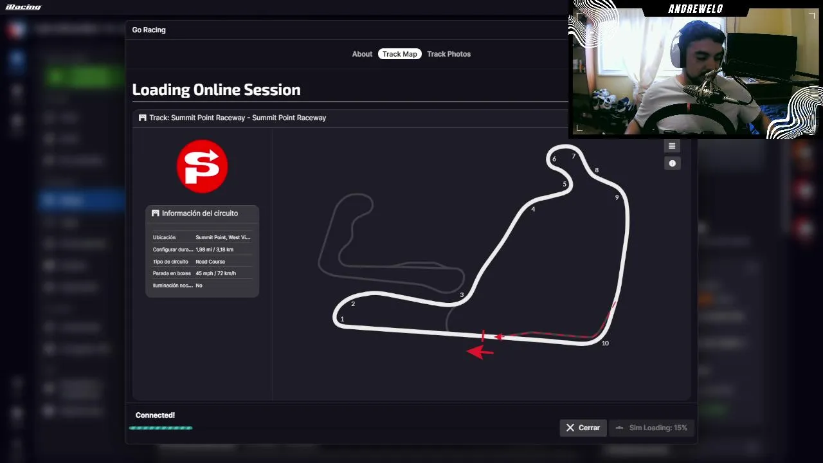The image size is (823, 463).
Task: Click turn 6 marker on track map
Action: pos(554,159)
